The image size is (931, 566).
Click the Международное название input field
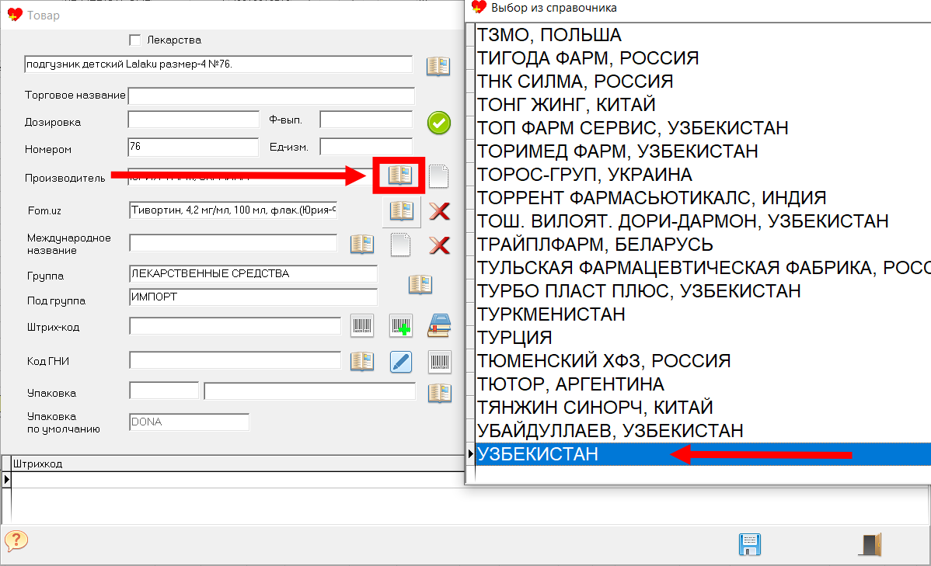pyautogui.click(x=233, y=243)
